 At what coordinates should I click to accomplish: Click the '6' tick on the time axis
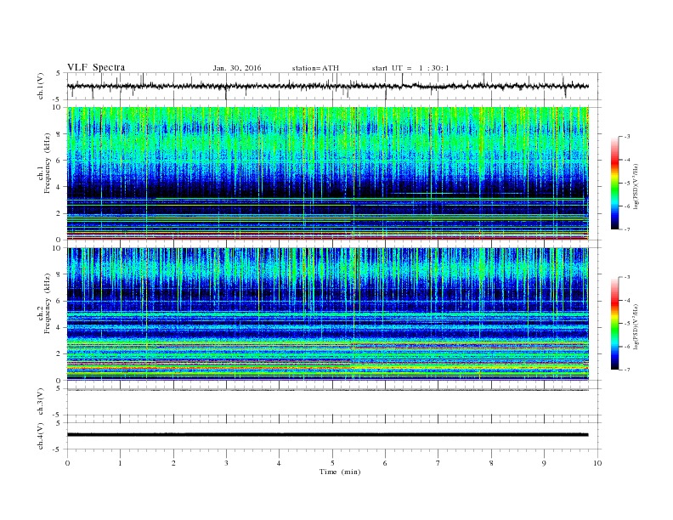(385, 463)
